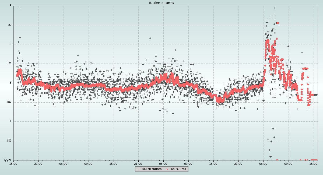Select the last "09:00" time axis label
The height and width of the screenshot is (175, 323).
pos(288,163)
